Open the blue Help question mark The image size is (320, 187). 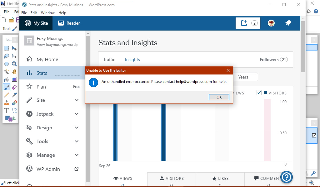point(287,177)
